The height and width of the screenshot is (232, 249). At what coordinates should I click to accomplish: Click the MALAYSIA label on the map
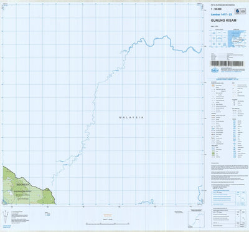pos(131,117)
